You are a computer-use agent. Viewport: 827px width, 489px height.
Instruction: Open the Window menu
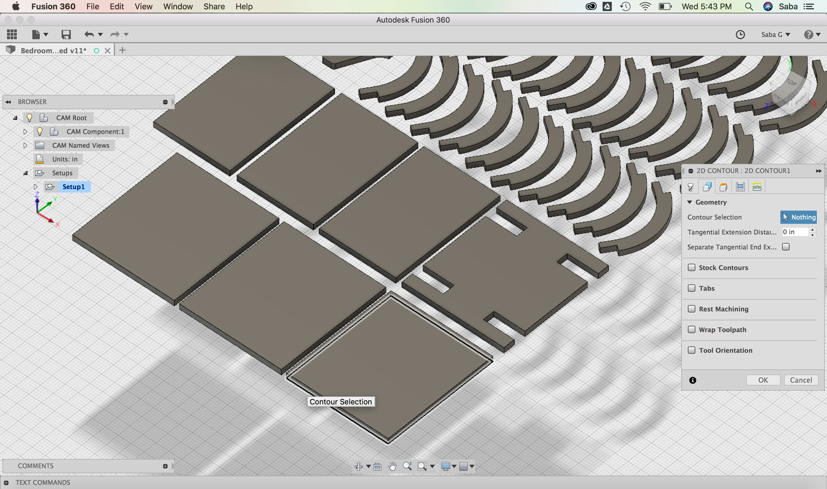[177, 6]
